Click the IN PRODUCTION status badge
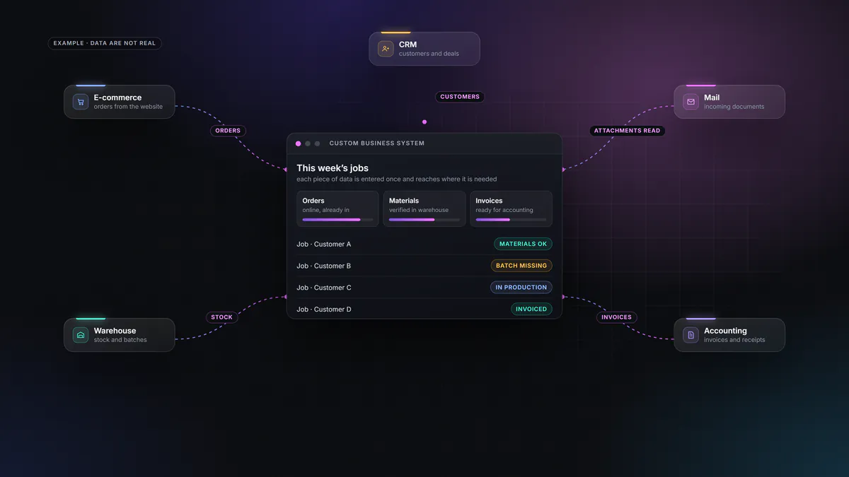Image resolution: width=849 pixels, height=477 pixels. (521, 288)
